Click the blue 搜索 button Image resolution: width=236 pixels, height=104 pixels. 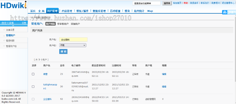click(x=63, y=52)
